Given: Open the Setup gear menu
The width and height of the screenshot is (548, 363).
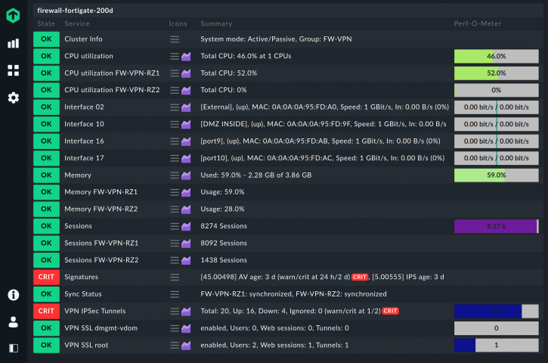Looking at the screenshot, I should (x=13, y=98).
